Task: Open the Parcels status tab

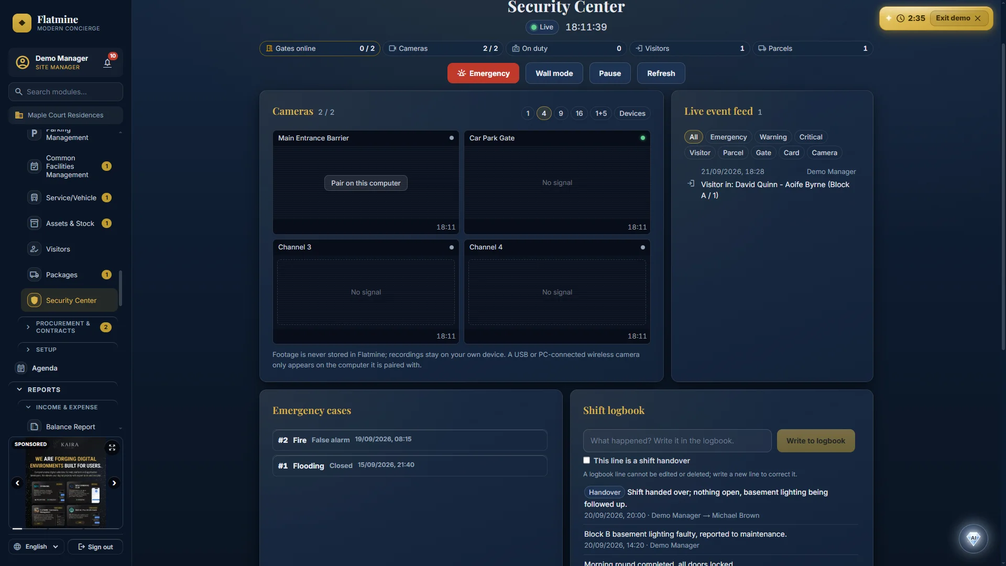Action: pos(813,48)
